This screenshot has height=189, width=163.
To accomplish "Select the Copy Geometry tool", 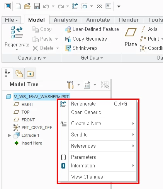I will pos(86,39).
